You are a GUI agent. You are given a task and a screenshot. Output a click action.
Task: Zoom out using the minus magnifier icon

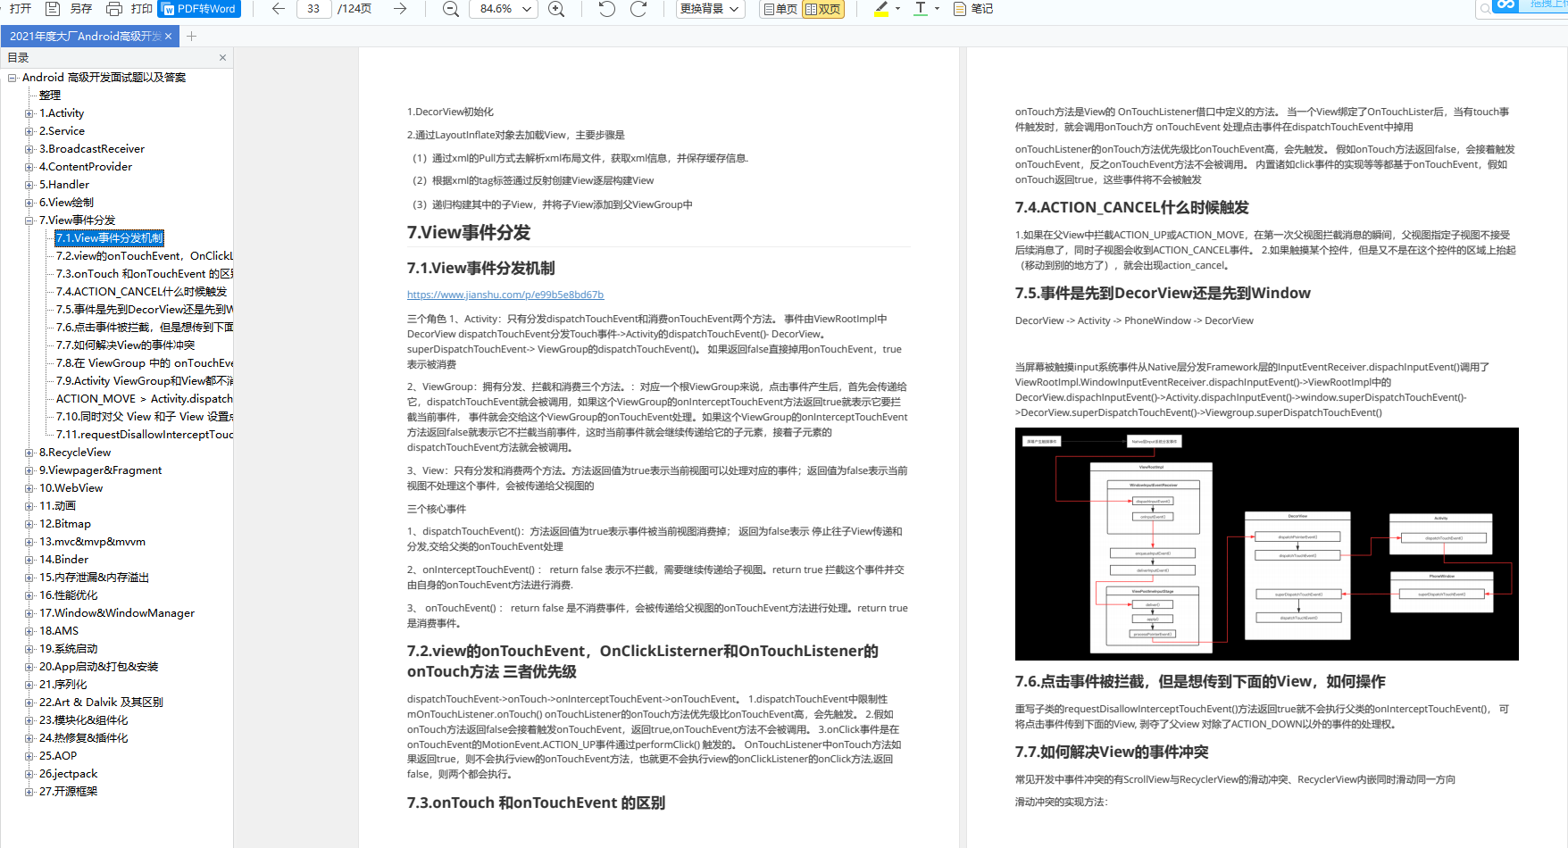click(x=451, y=9)
